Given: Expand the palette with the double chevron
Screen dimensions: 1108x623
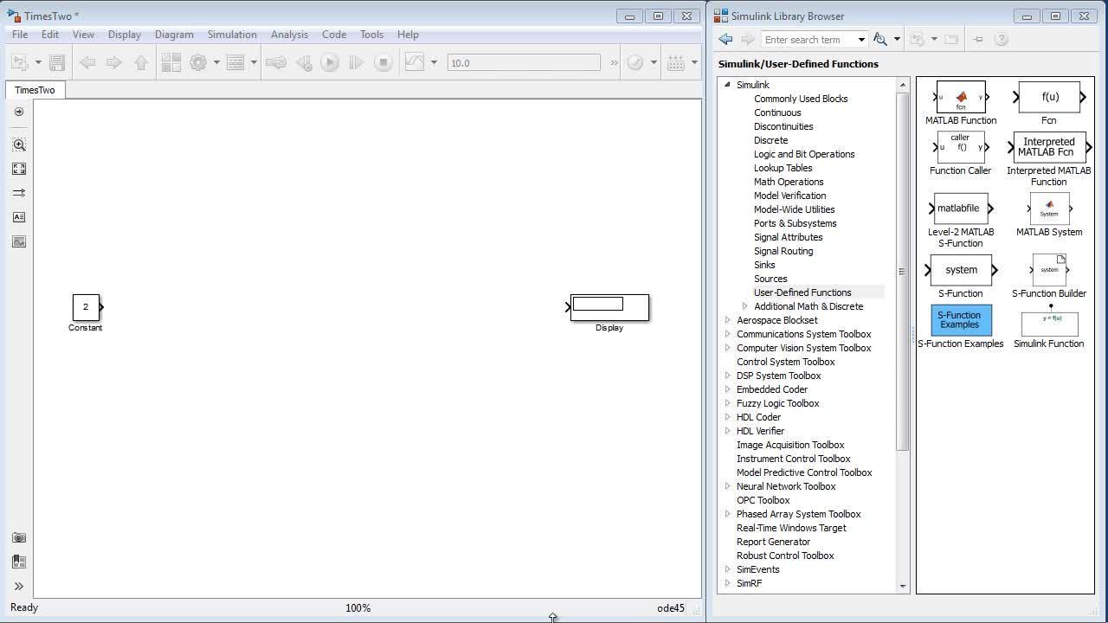Looking at the screenshot, I should 19,586.
